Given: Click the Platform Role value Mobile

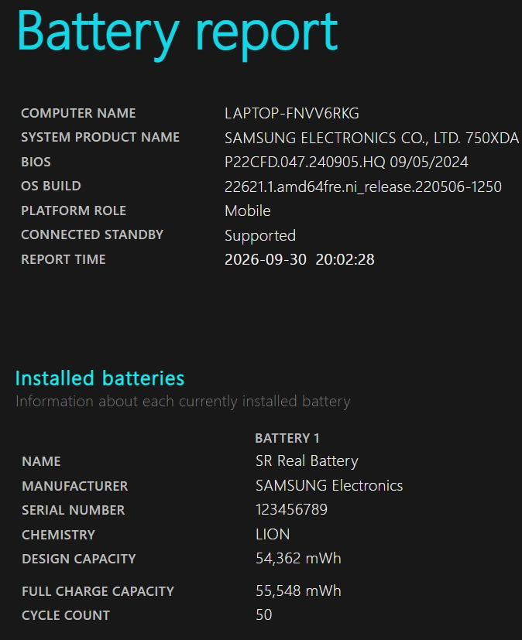Looking at the screenshot, I should 248,211.
